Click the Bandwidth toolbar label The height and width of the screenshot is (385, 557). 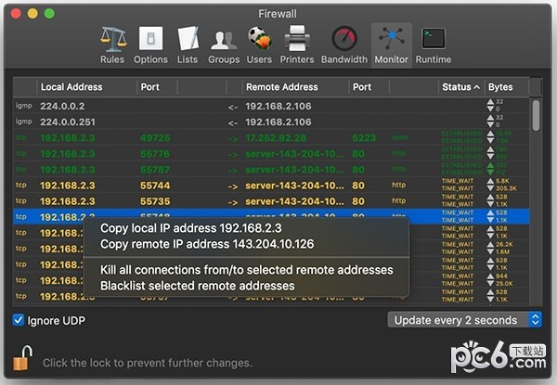coord(344,59)
